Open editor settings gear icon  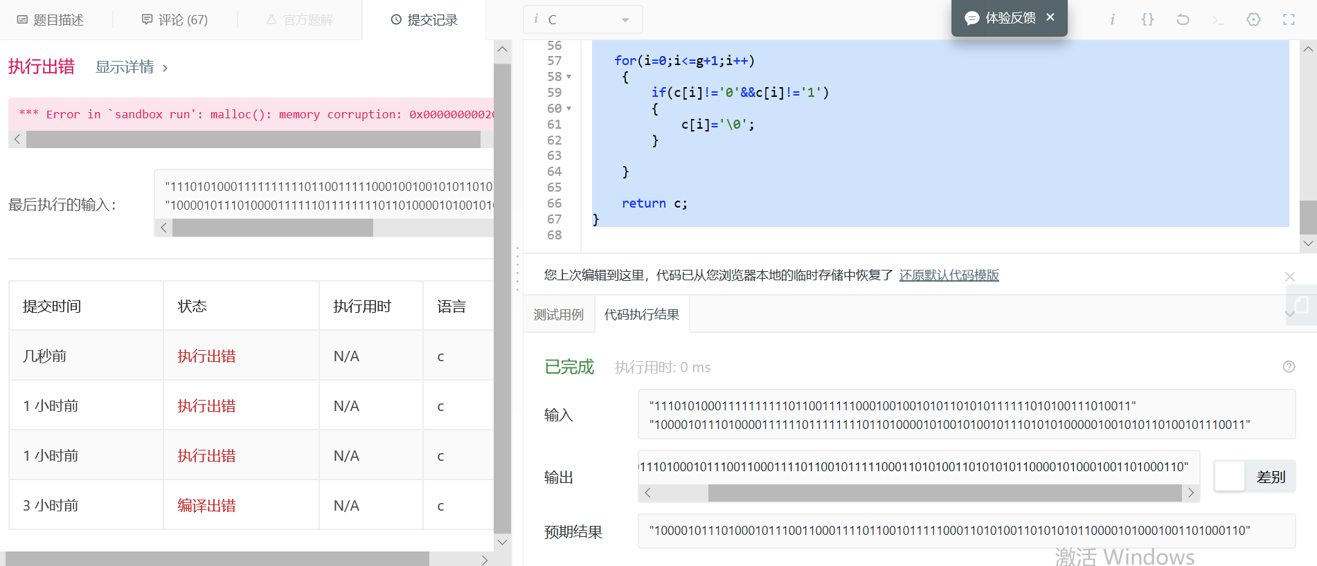click(1253, 19)
